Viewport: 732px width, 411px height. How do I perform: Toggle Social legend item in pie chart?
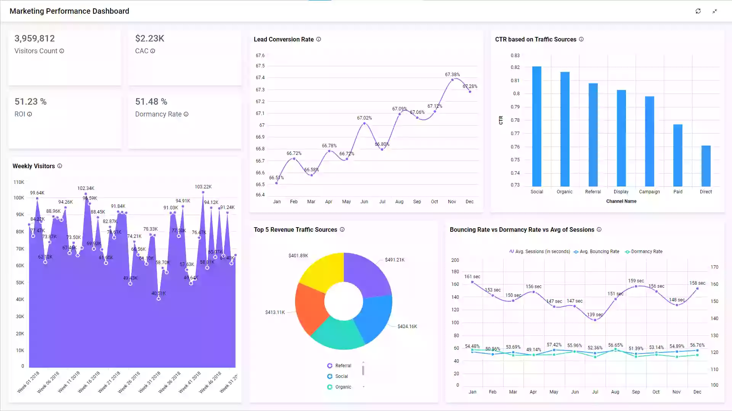pyautogui.click(x=337, y=376)
